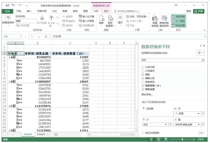Click Normal view icon in status bar

pyautogui.click(x=151, y=139)
